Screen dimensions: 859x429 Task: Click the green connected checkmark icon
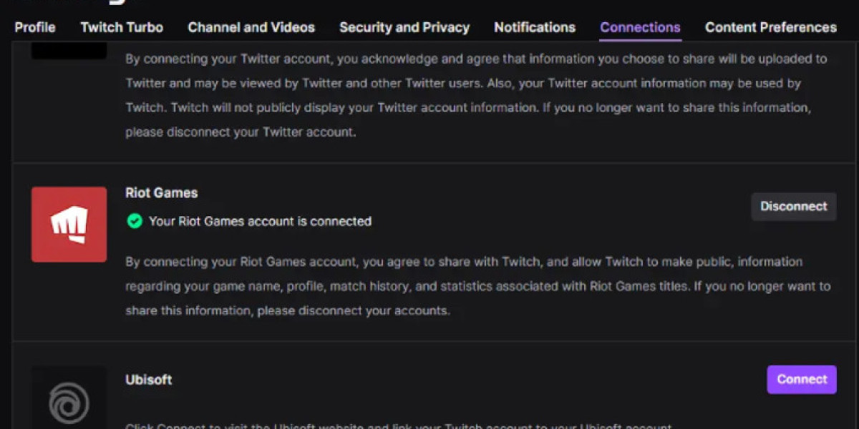coord(135,222)
